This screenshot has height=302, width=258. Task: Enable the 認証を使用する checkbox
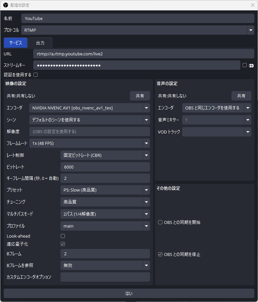36,75
